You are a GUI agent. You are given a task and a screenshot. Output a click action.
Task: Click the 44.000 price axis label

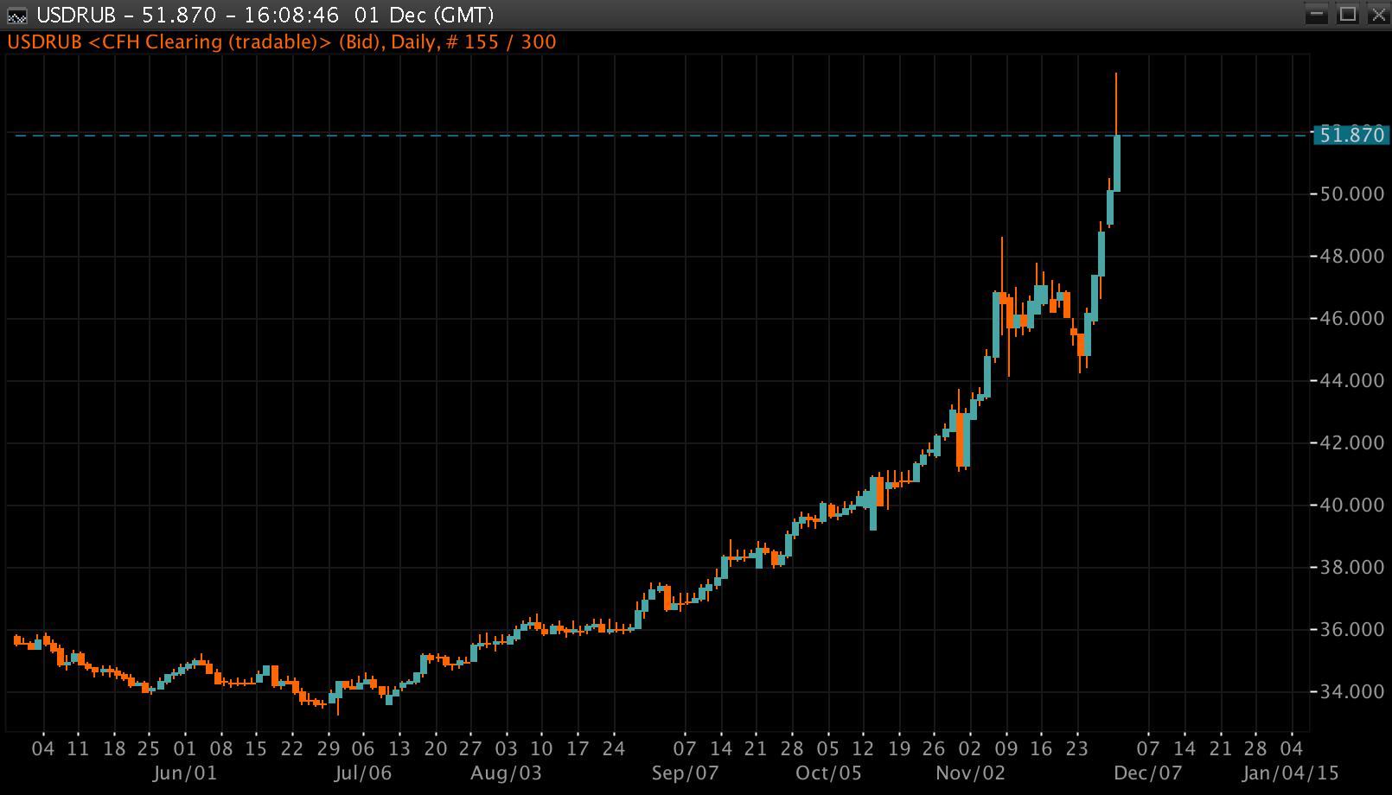pos(1351,381)
